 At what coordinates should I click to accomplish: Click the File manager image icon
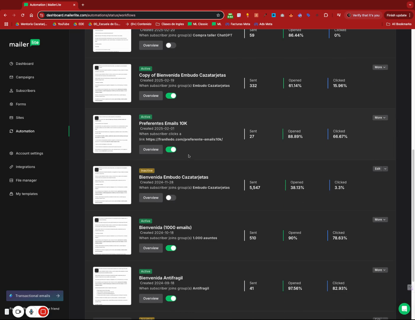[x=11, y=180]
